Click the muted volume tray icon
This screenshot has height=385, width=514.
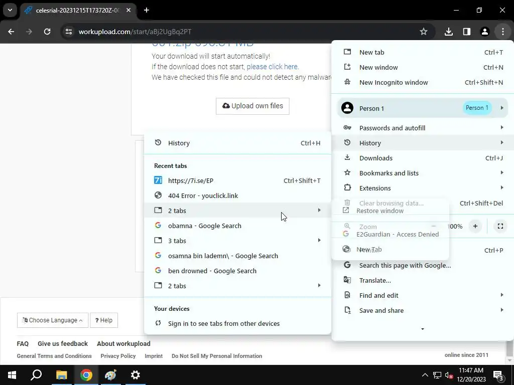[449, 375]
